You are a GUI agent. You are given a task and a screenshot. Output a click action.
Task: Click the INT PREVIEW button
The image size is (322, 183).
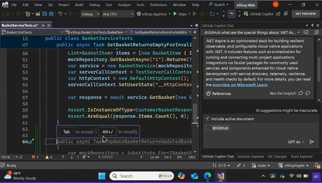[x=305, y=14]
